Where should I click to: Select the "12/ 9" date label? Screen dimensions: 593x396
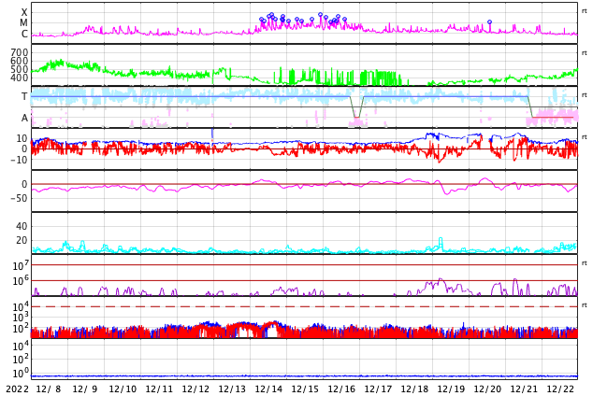[x=85, y=389]
